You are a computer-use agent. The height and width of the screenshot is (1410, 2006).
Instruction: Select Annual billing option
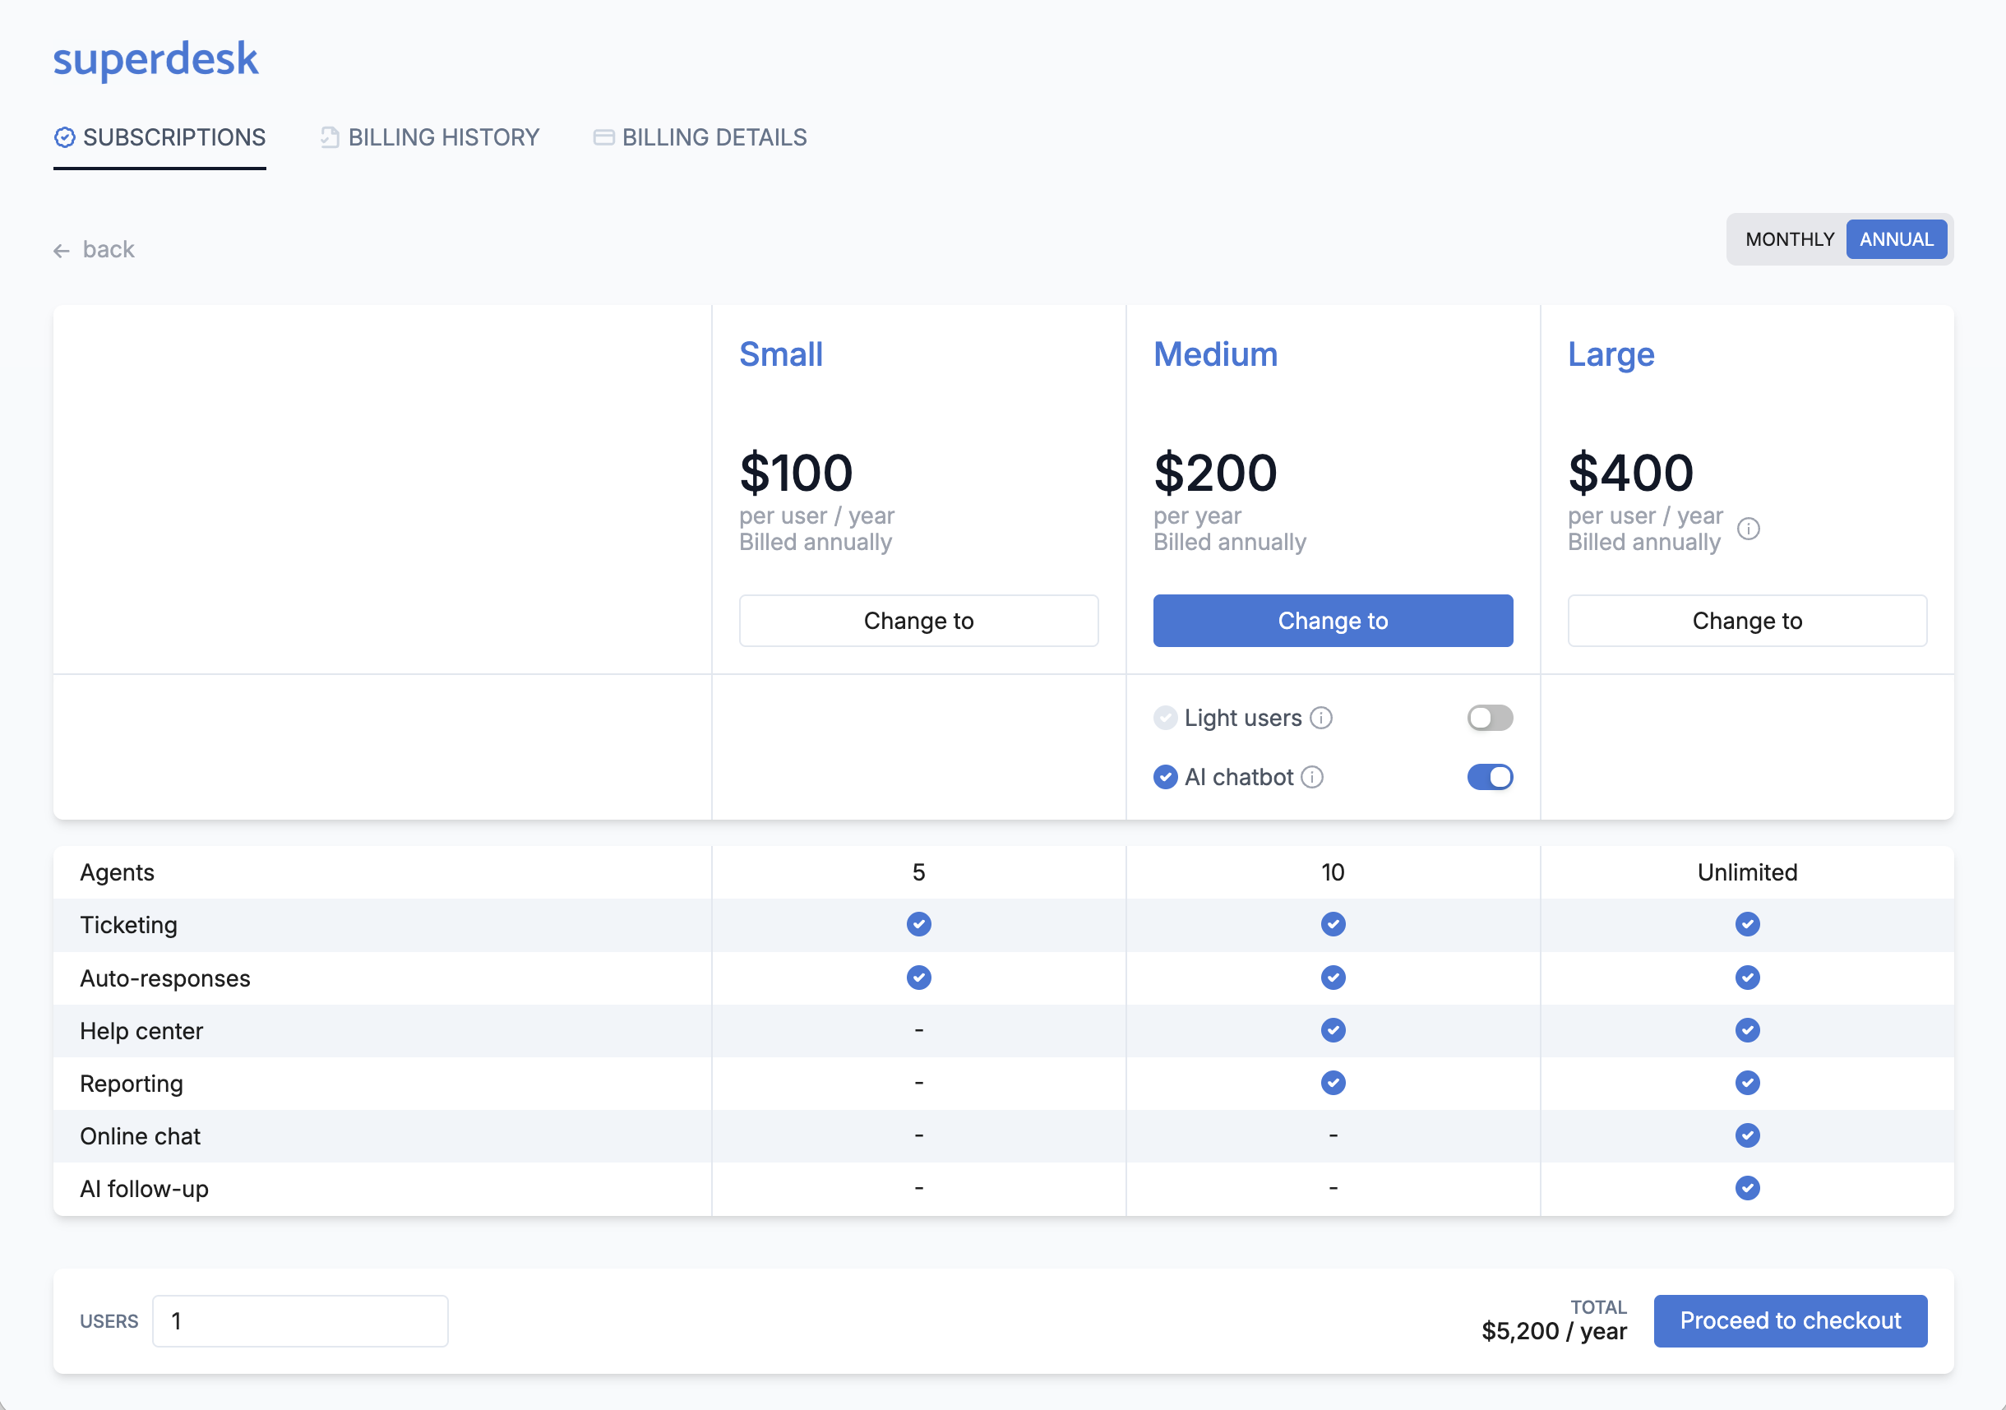pyautogui.click(x=1896, y=239)
